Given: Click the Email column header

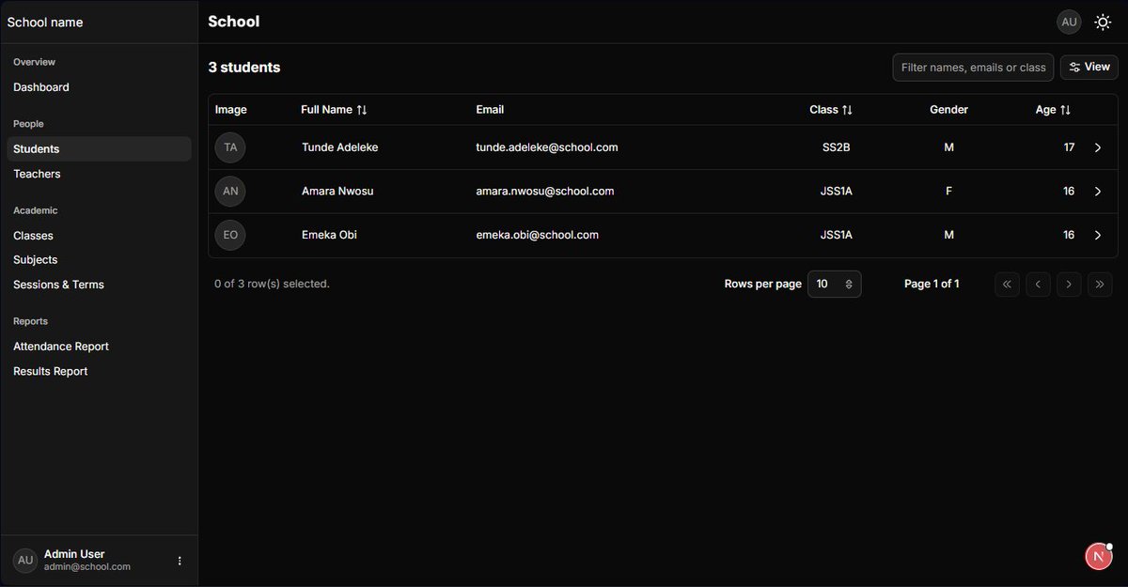Looking at the screenshot, I should coord(490,110).
